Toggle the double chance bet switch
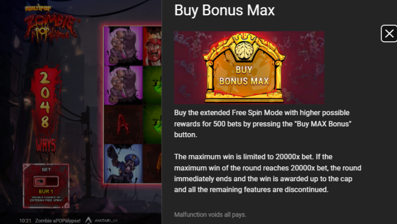Viewport: 397px width, 224px height. 46,181
